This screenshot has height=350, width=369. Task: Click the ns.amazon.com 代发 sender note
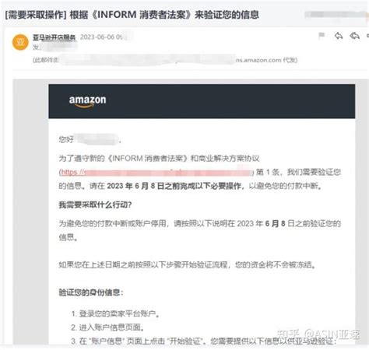coord(266,60)
